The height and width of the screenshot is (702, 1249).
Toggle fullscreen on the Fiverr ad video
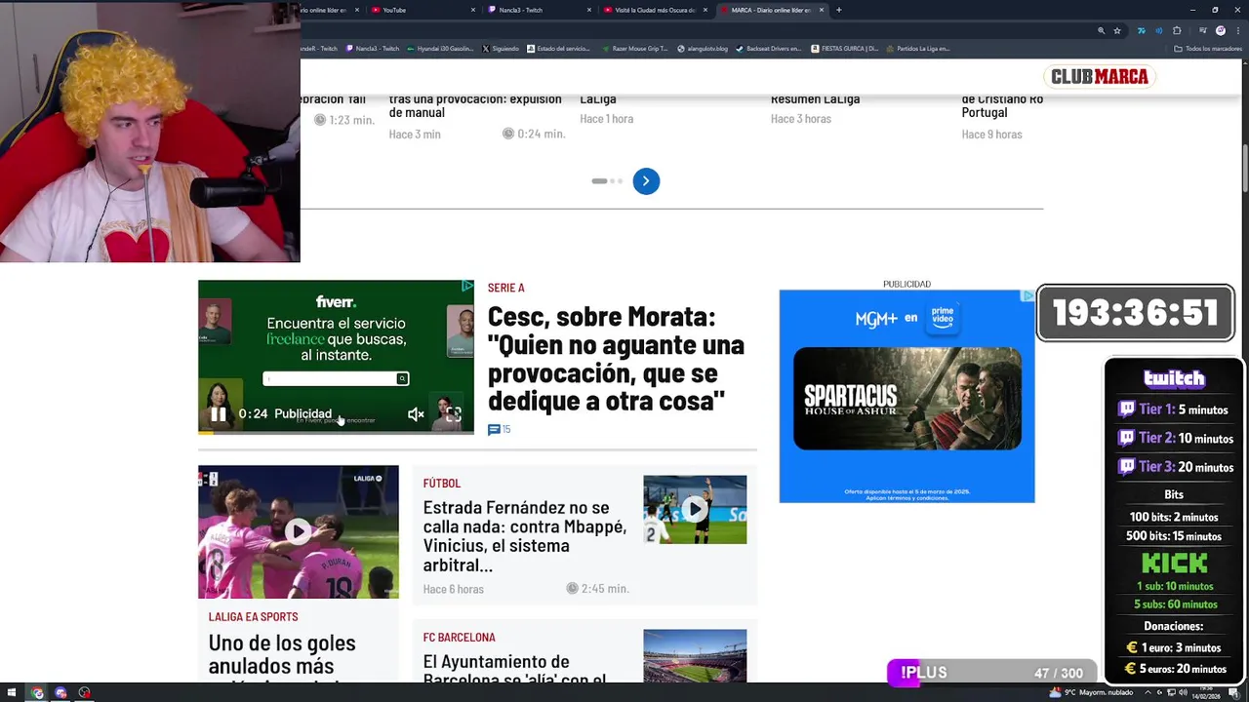pyautogui.click(x=453, y=414)
